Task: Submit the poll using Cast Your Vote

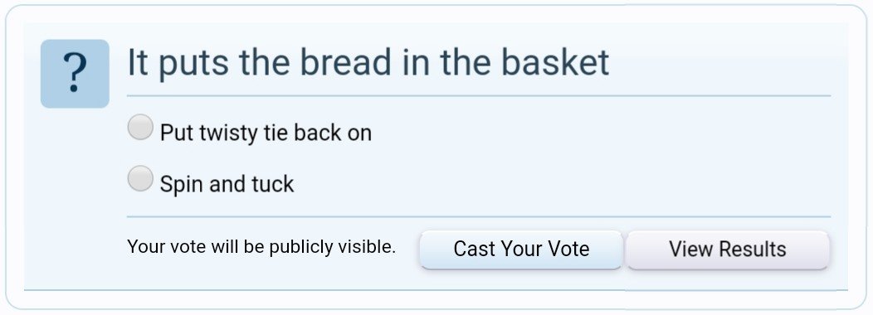Action: click(521, 250)
